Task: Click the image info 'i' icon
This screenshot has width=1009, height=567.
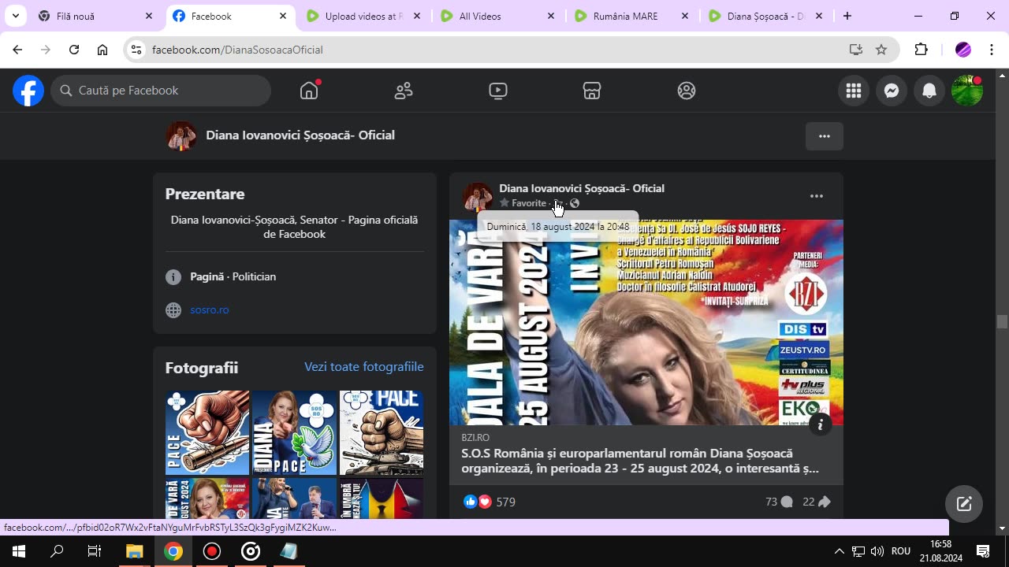Action: pos(820,424)
